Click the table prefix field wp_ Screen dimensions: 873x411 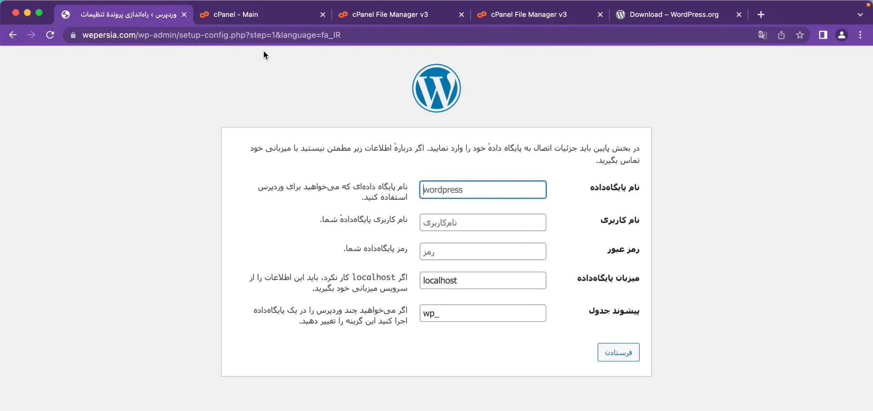pyautogui.click(x=483, y=313)
